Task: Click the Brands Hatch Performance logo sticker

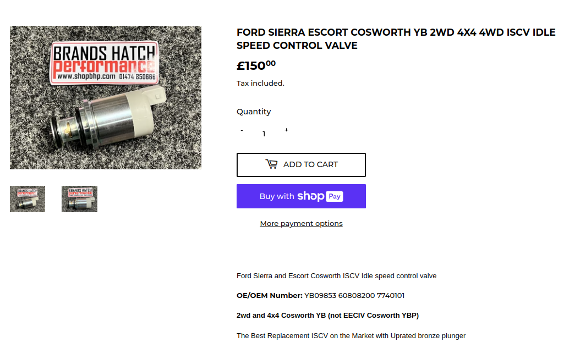Action: [104, 63]
